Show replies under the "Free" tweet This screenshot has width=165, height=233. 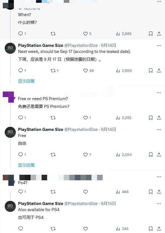point(26,165)
